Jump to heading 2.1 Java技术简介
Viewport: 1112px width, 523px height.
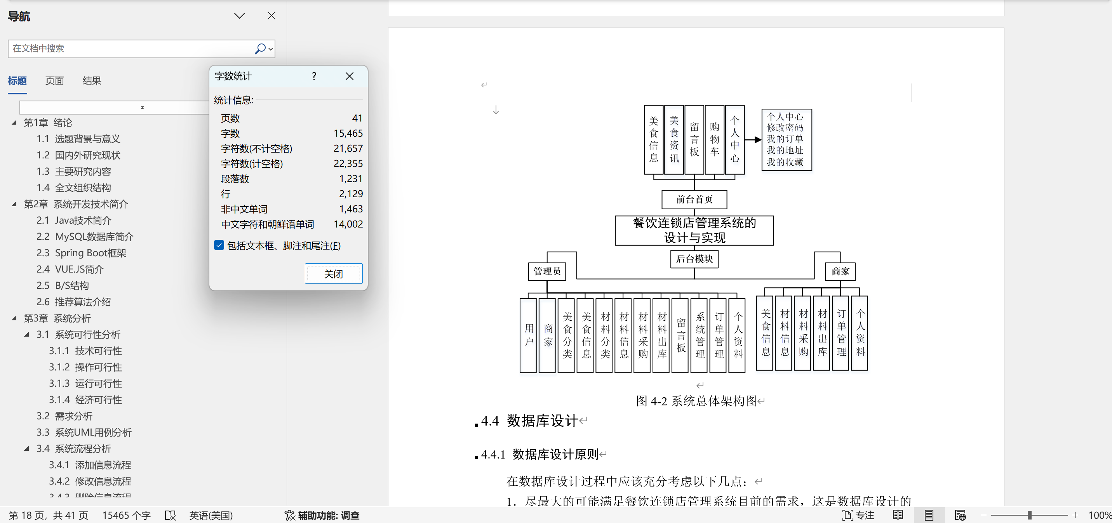point(74,221)
